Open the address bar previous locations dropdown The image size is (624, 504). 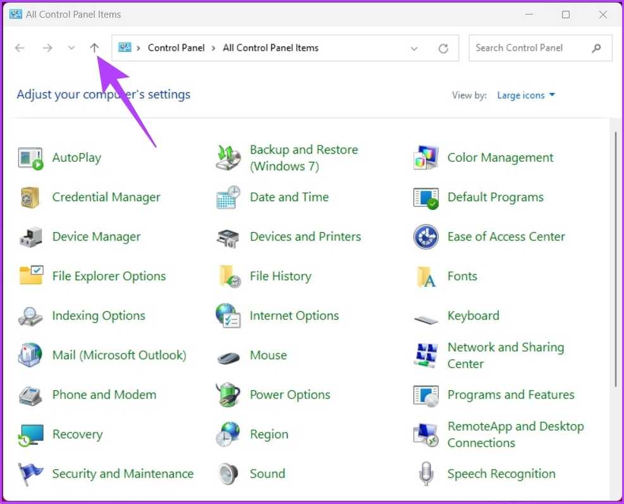(x=414, y=48)
